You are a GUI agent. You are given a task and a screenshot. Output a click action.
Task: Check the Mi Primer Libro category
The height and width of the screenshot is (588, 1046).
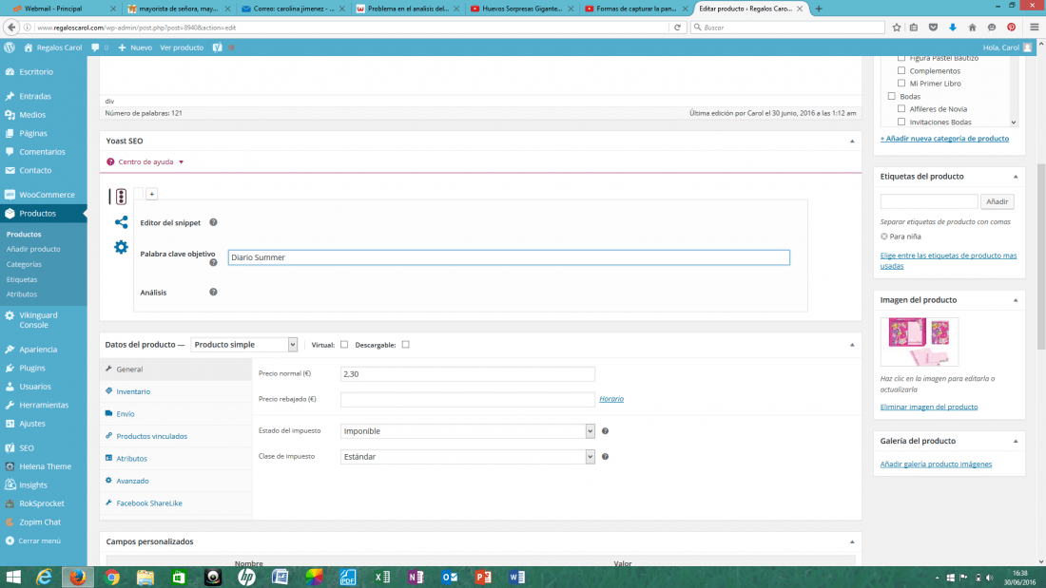(901, 83)
